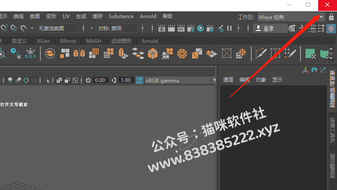337x190 pixels.
Task: Toggle the highlighted Channel Box icon
Action: [331, 28]
